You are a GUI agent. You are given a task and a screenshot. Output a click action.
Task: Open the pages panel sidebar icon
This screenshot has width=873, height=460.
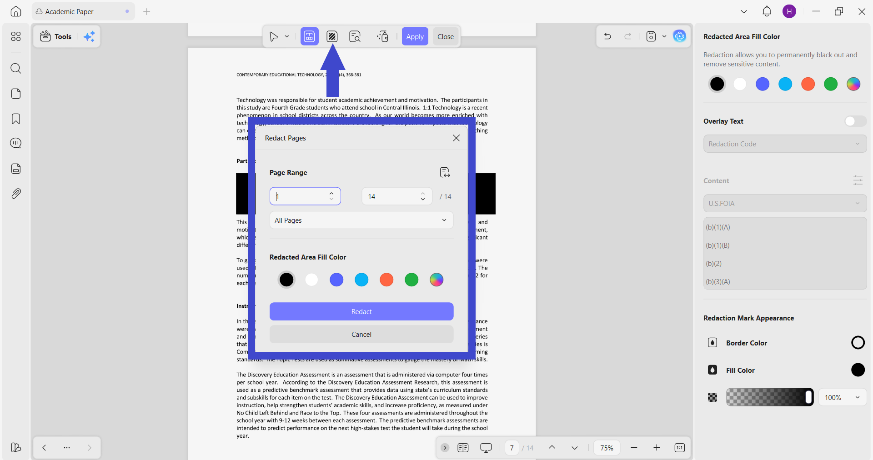16,94
